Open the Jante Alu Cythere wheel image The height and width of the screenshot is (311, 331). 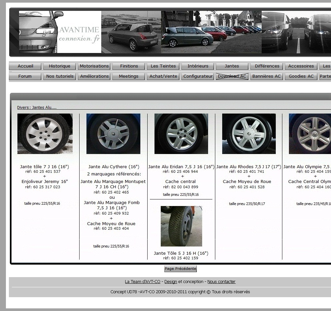pyautogui.click(x=113, y=134)
